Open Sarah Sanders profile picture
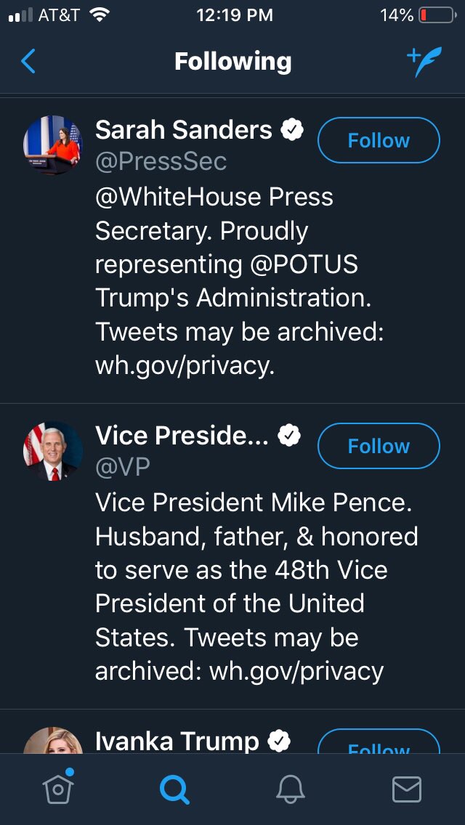 click(53, 145)
